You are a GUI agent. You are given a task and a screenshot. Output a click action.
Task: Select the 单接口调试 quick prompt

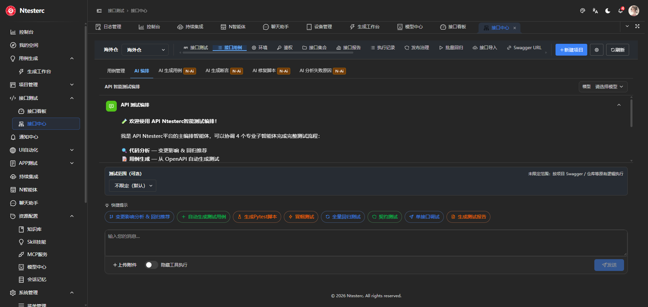click(424, 217)
